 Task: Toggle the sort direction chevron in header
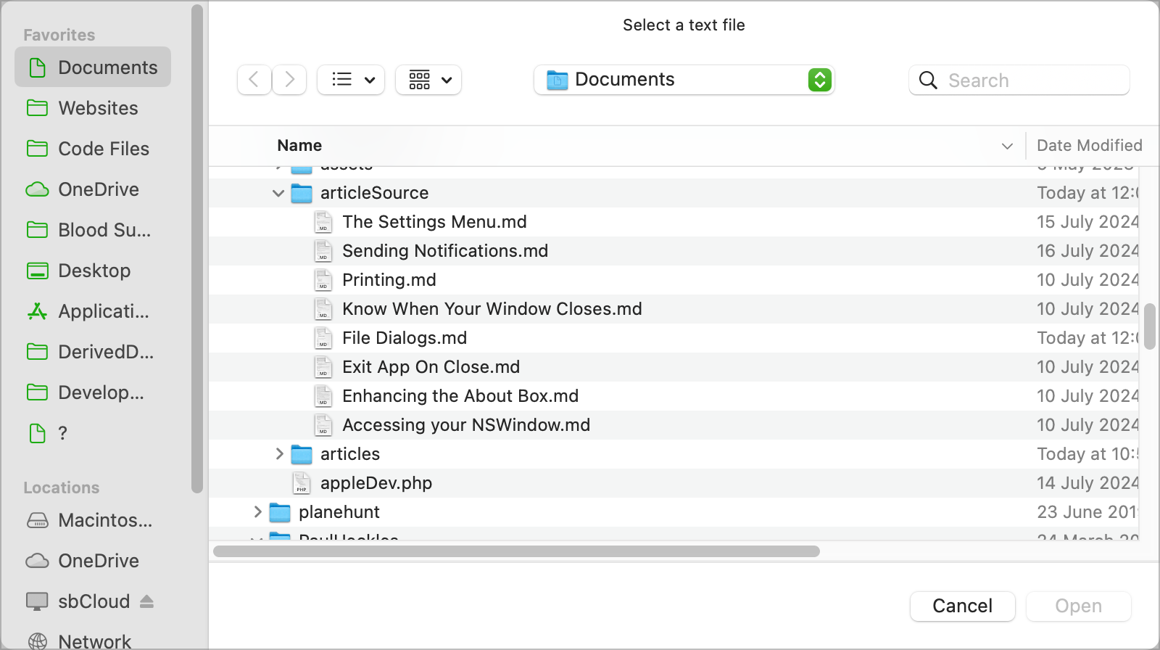point(1007,146)
